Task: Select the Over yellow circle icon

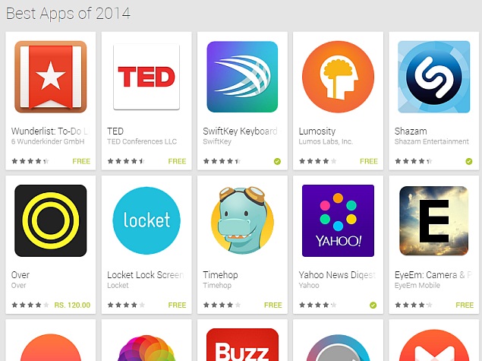Action: (x=51, y=220)
